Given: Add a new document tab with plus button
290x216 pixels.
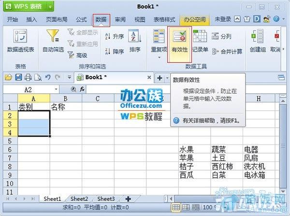Looking at the screenshot, I should coord(159,78).
